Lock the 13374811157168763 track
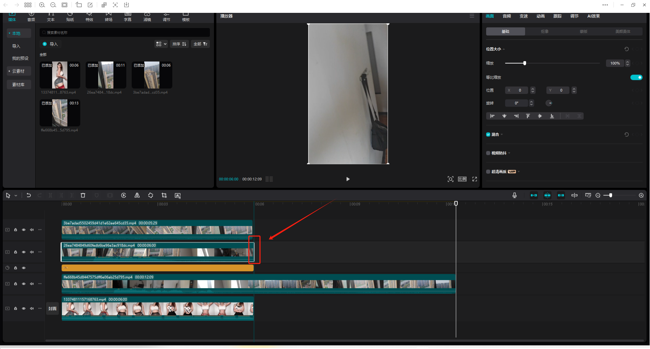The image size is (650, 349). point(16,309)
